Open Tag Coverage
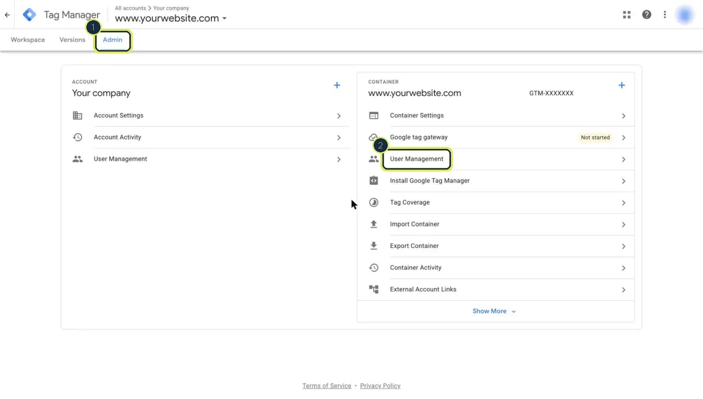703x399 pixels. point(496,202)
